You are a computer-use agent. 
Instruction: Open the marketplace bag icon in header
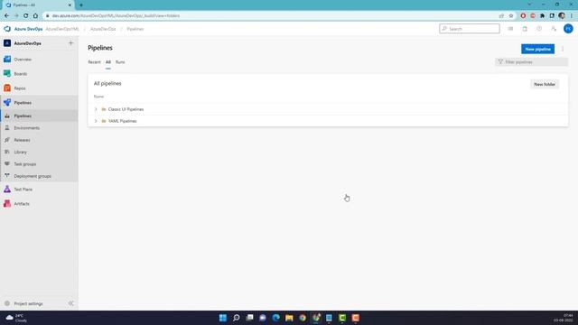pos(525,29)
